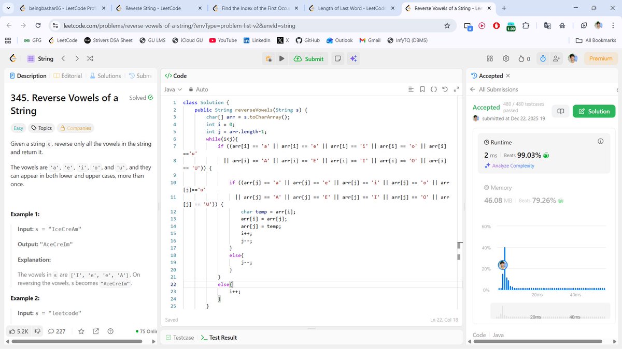Image resolution: width=622 pixels, height=349 pixels.
Task: Collapse the String problem list with left chevron
Action: (63, 58)
